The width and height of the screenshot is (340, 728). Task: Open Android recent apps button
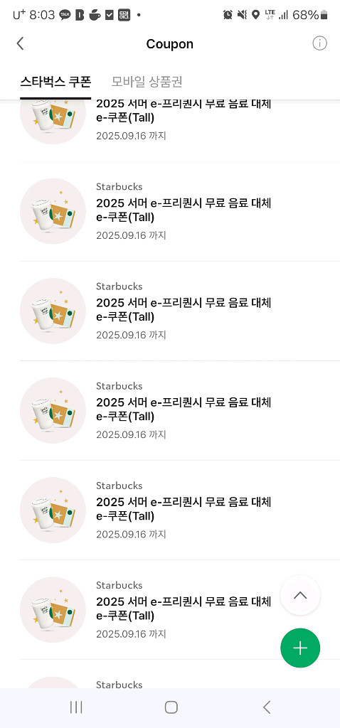point(76,707)
